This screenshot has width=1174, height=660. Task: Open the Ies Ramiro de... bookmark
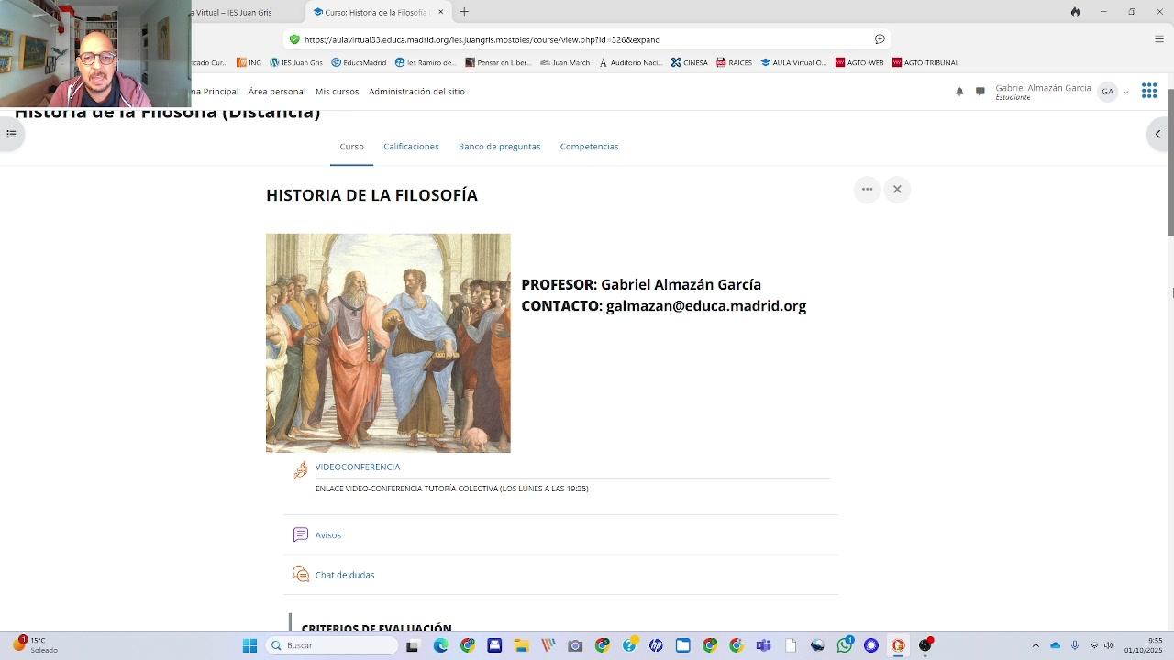coord(426,62)
